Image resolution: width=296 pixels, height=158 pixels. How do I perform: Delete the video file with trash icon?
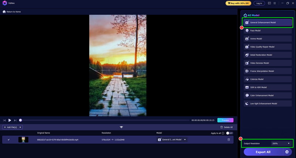pos(229,139)
